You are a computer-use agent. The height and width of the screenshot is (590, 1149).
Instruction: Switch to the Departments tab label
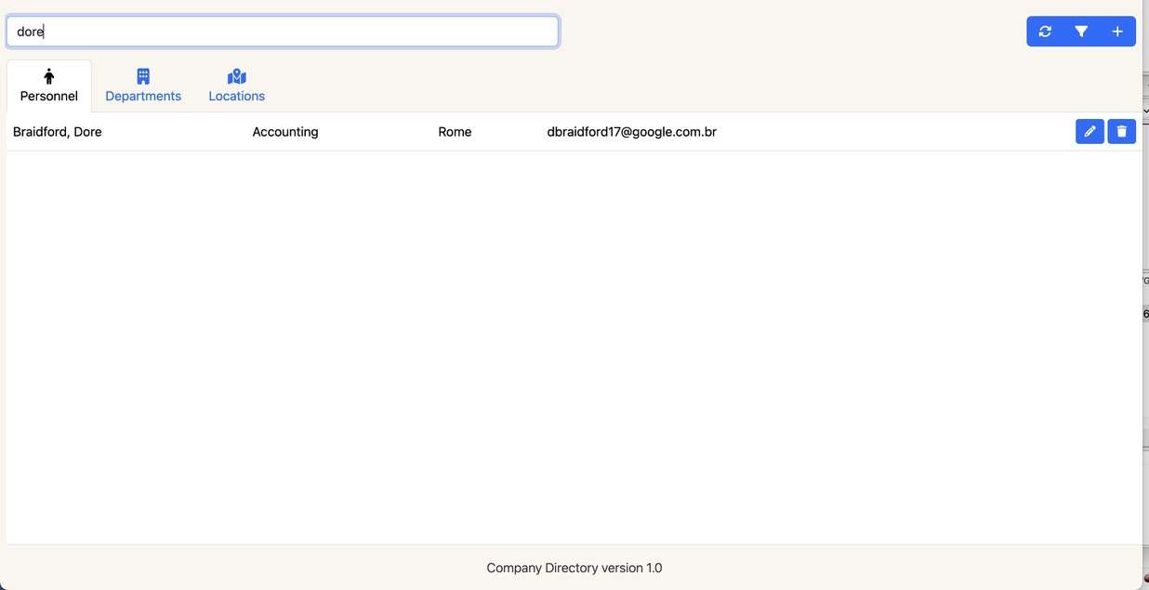pos(143,97)
